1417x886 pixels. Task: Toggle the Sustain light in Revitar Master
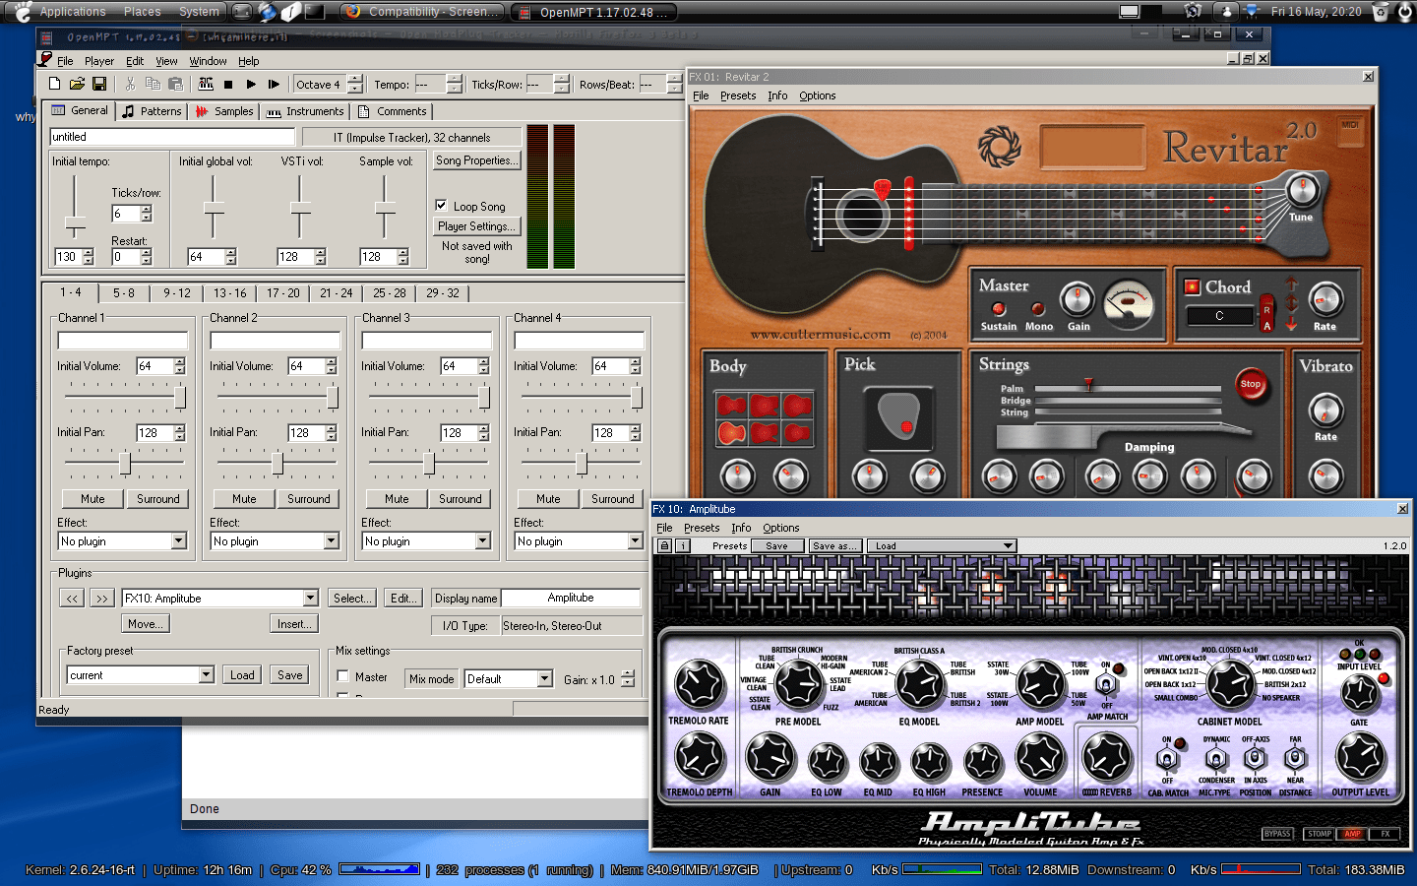pyautogui.click(x=998, y=309)
